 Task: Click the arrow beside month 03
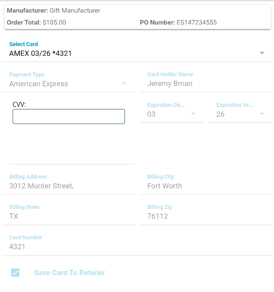(x=193, y=114)
